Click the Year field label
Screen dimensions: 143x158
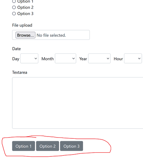[x=83, y=59]
